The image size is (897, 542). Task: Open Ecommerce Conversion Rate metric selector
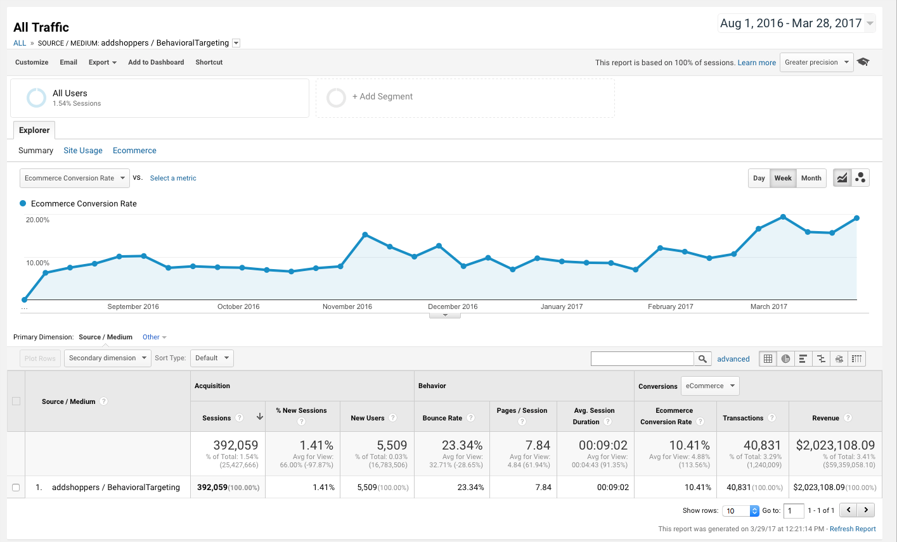point(75,178)
